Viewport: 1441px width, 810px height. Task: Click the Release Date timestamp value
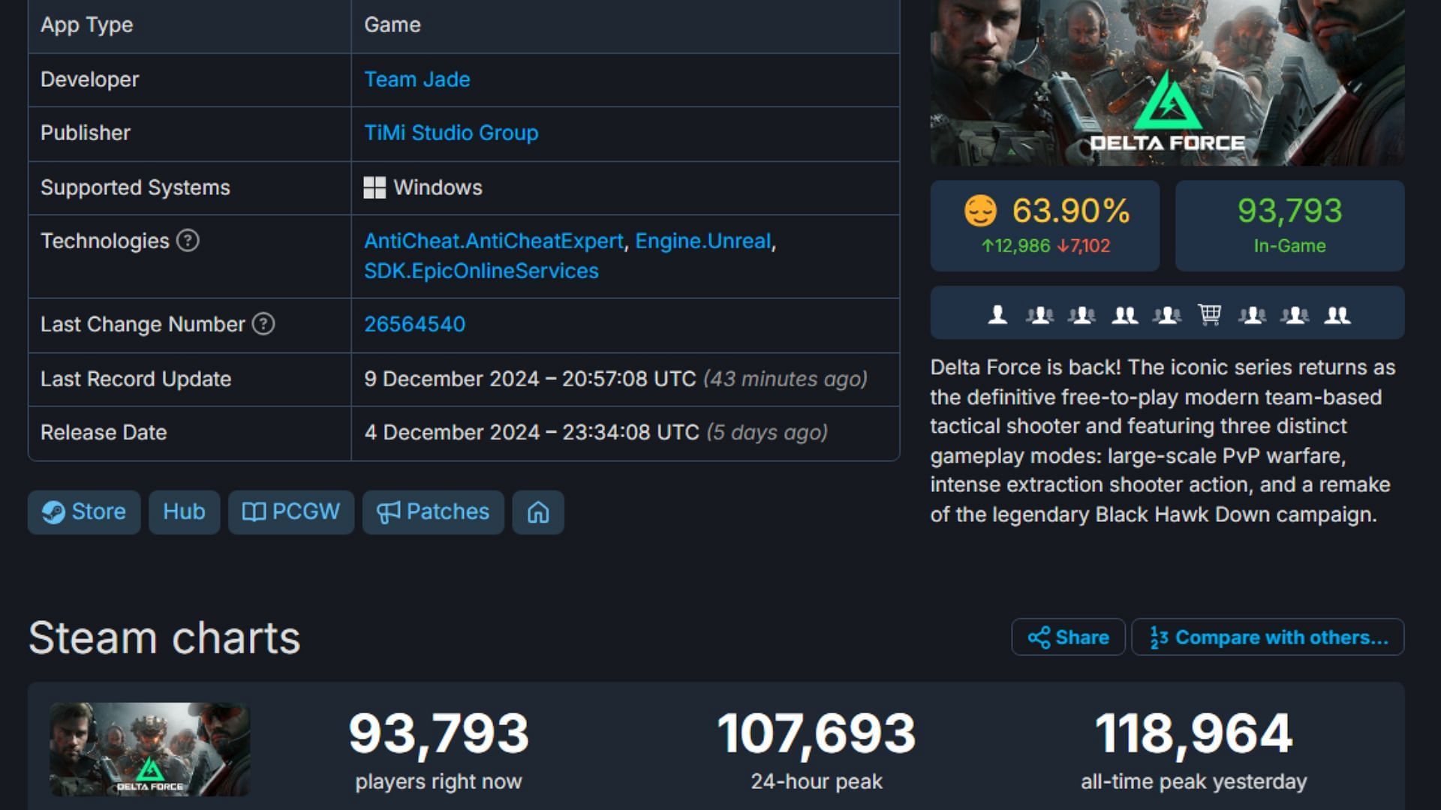pos(596,433)
